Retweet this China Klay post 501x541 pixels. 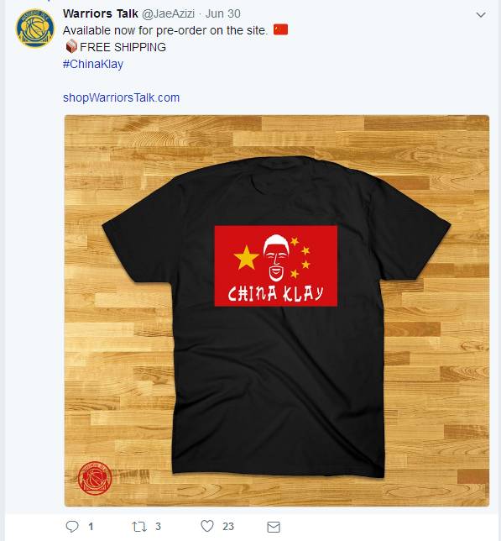pyautogui.click(x=139, y=527)
